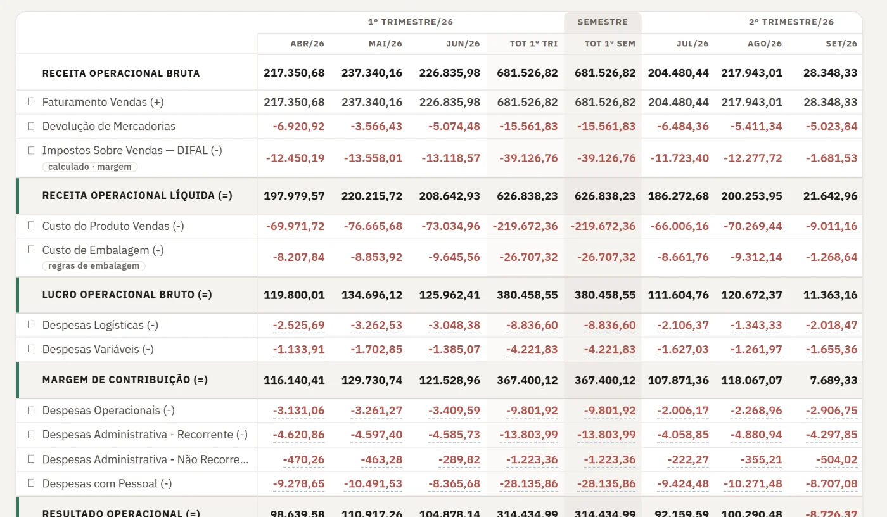Open Despesas Logísticas value for ABR/26
Screen dimensions: 887x517
pyautogui.click(x=298, y=326)
